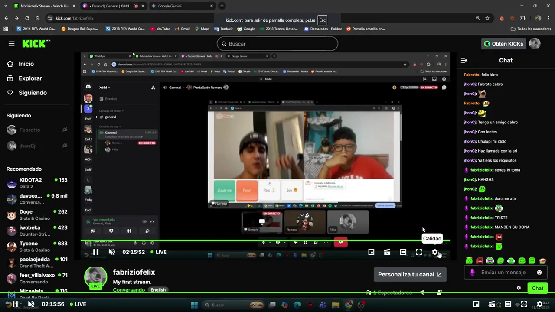Open the profile avatar beside Obtén KICKs

(x=535, y=44)
